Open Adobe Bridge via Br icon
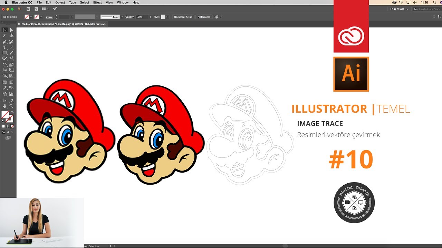The width and height of the screenshot is (442, 248). click(28, 9)
